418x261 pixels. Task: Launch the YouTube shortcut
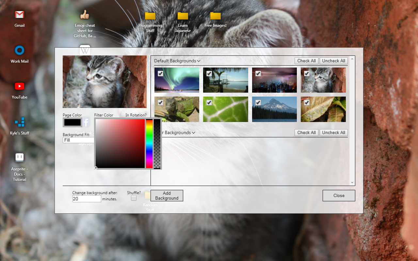[19, 86]
